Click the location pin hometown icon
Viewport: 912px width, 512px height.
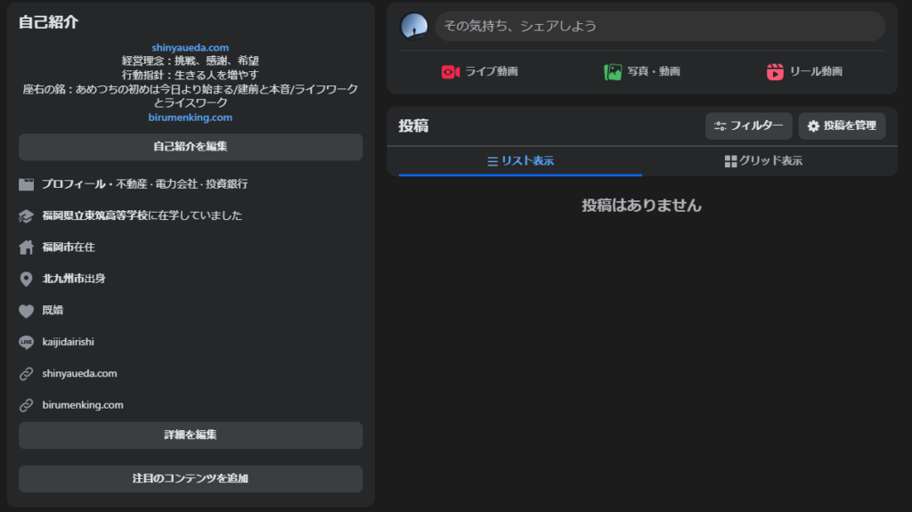click(26, 280)
